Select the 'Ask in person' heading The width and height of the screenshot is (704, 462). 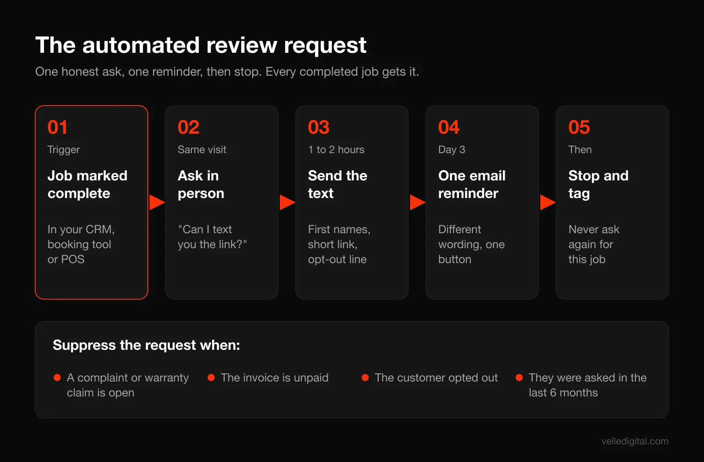(201, 184)
